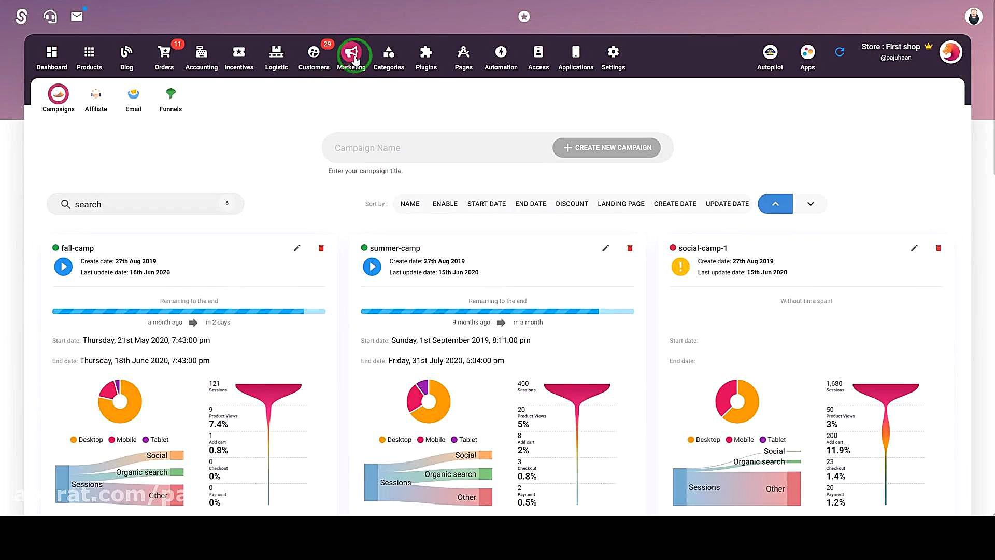Viewport: 995px width, 560px height.
Task: Click the Autopilot icon
Action: [770, 52]
